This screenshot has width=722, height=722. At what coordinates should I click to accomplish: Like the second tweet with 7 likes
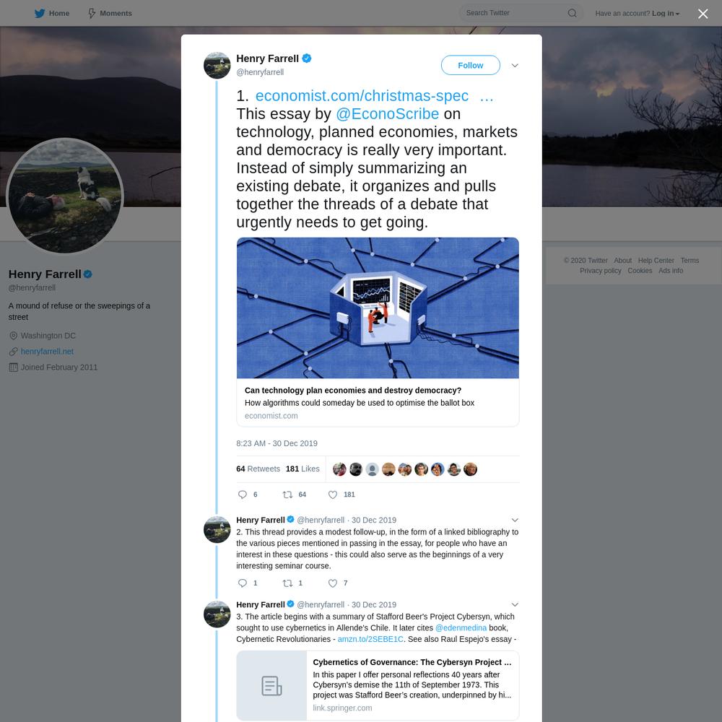tap(332, 583)
